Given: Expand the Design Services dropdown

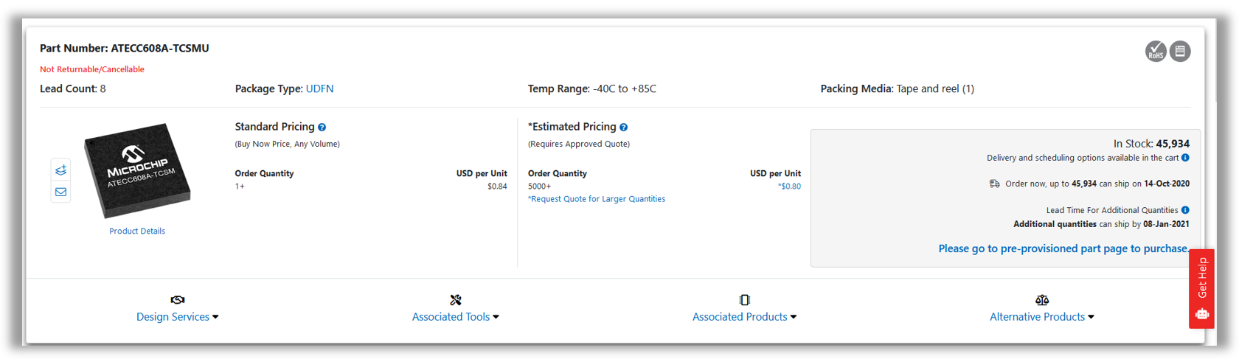Looking at the screenshot, I should (177, 317).
